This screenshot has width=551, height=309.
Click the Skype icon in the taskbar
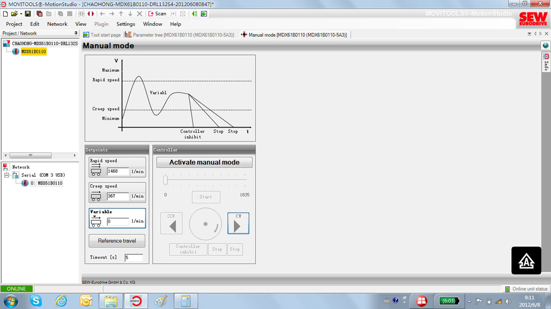[36, 301]
